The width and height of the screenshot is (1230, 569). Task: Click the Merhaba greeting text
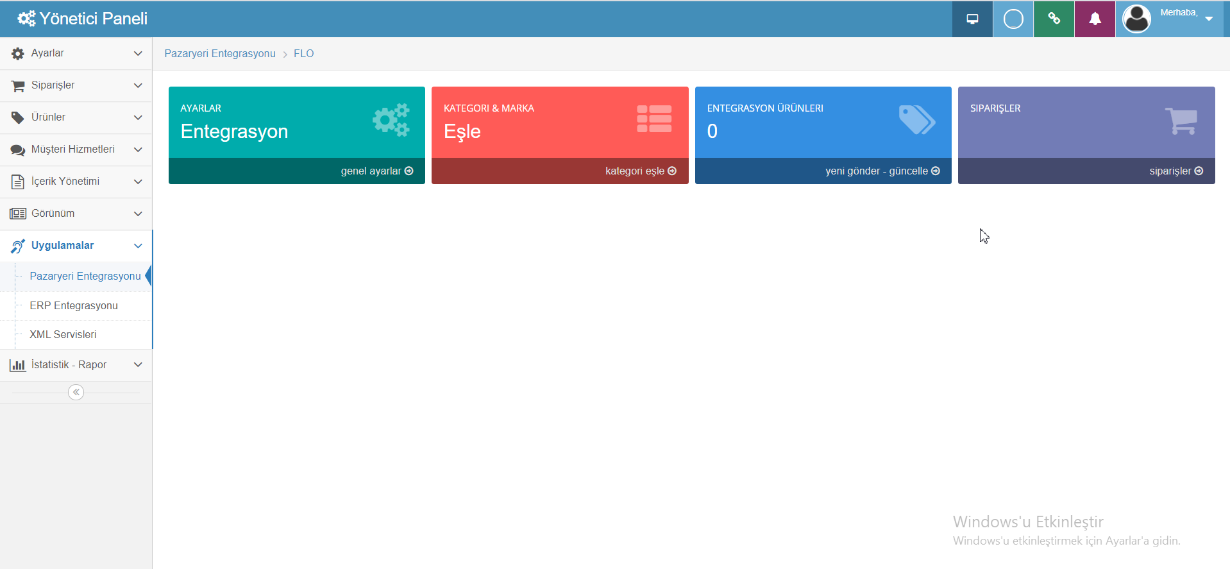click(x=1179, y=12)
